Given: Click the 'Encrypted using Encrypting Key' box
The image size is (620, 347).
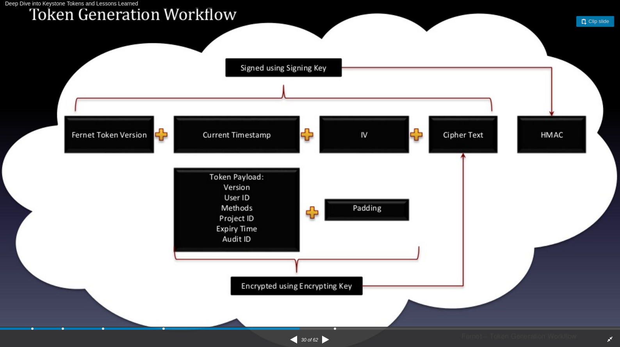Looking at the screenshot, I should coord(297,286).
